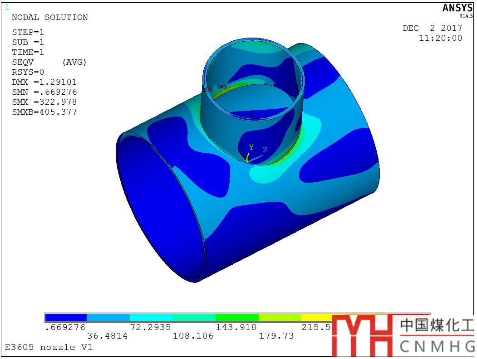Click the 'NODAL SOLUTION' title text
477x359 pixels.
[50, 17]
